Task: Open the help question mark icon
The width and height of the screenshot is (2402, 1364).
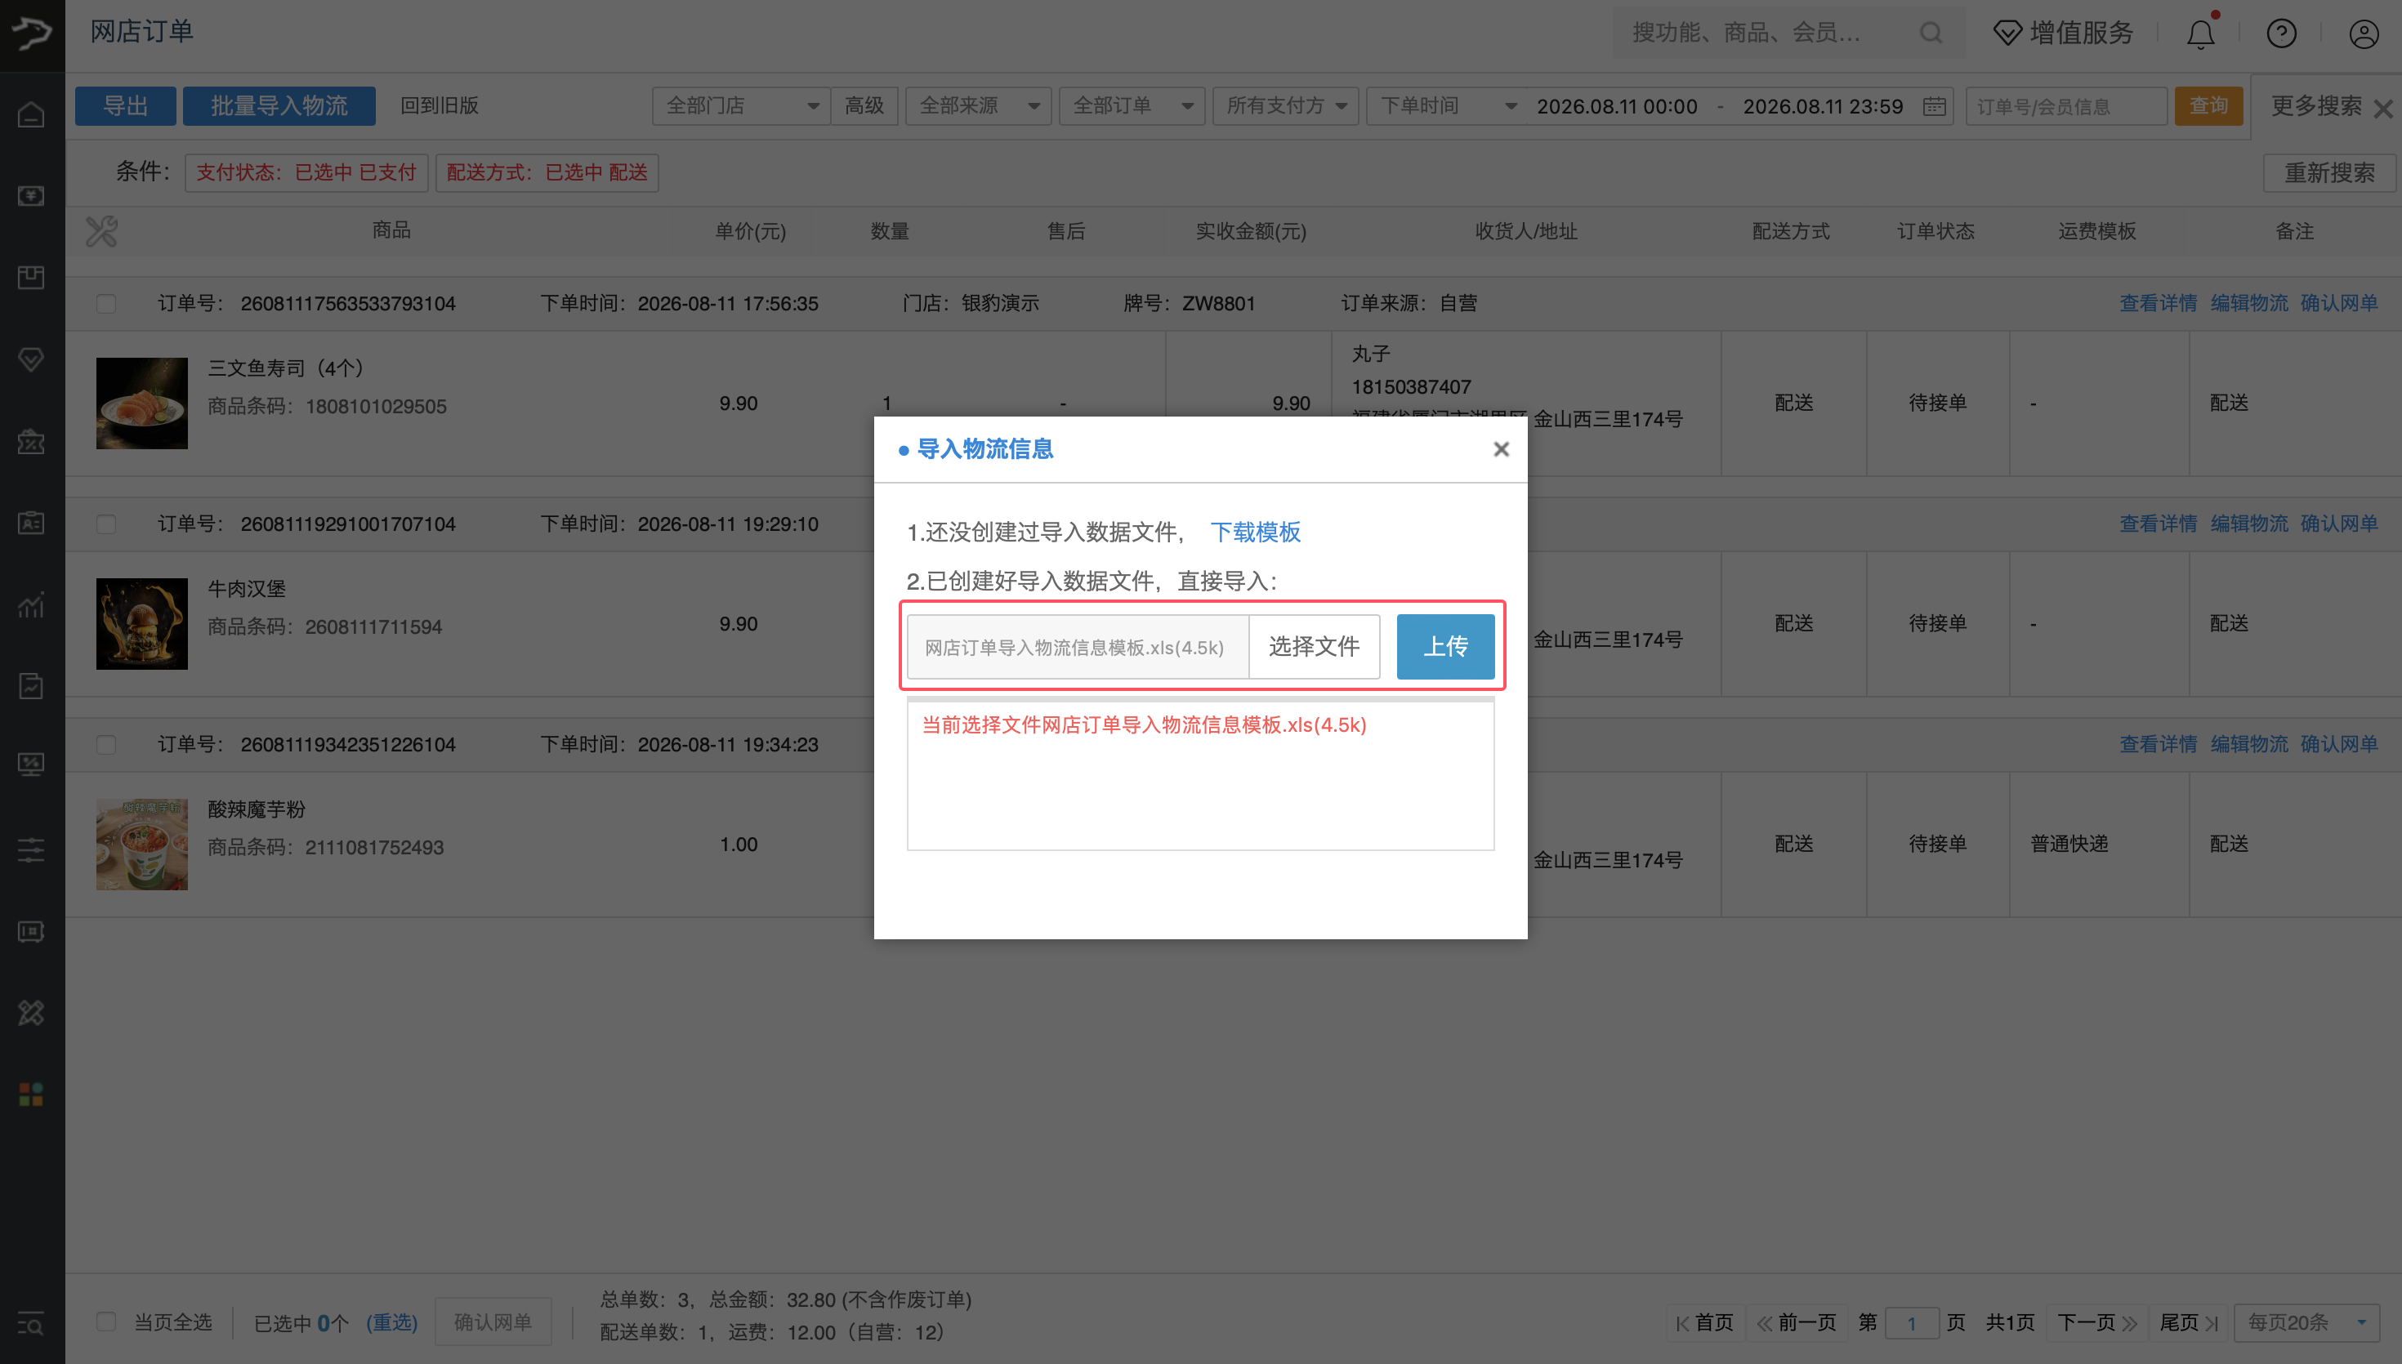Action: (x=2281, y=33)
